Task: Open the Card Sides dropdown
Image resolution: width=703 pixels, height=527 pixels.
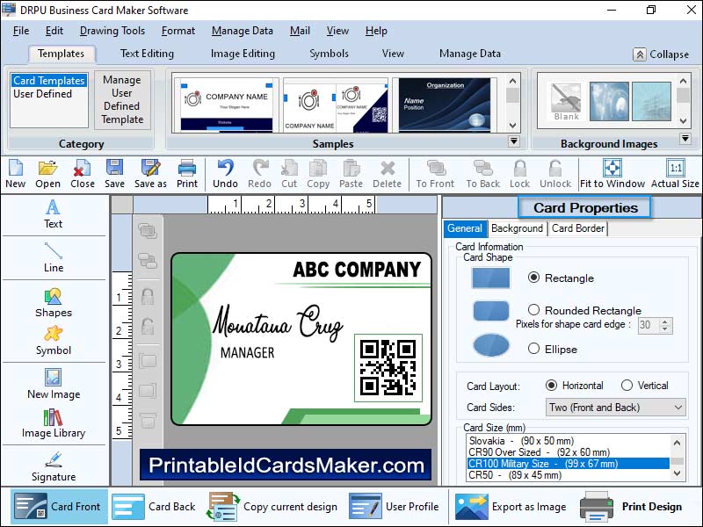Action: (x=677, y=408)
